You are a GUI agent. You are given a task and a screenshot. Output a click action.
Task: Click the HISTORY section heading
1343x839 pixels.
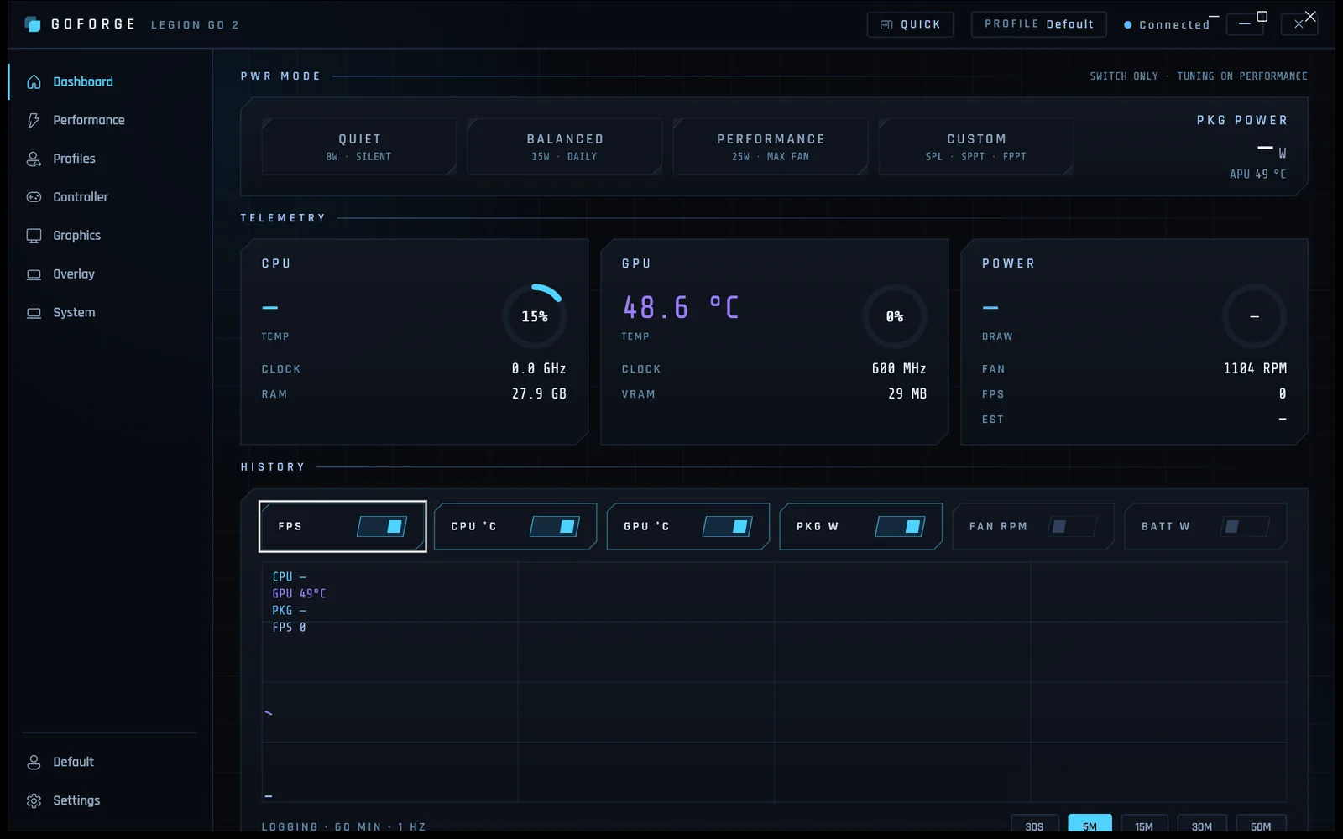coord(273,467)
